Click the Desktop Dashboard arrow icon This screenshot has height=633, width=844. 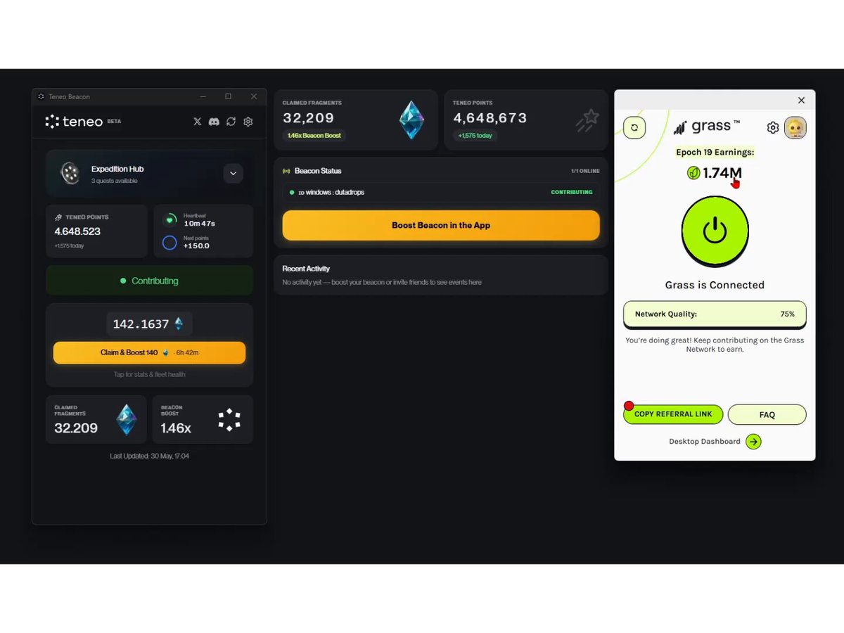click(x=753, y=442)
